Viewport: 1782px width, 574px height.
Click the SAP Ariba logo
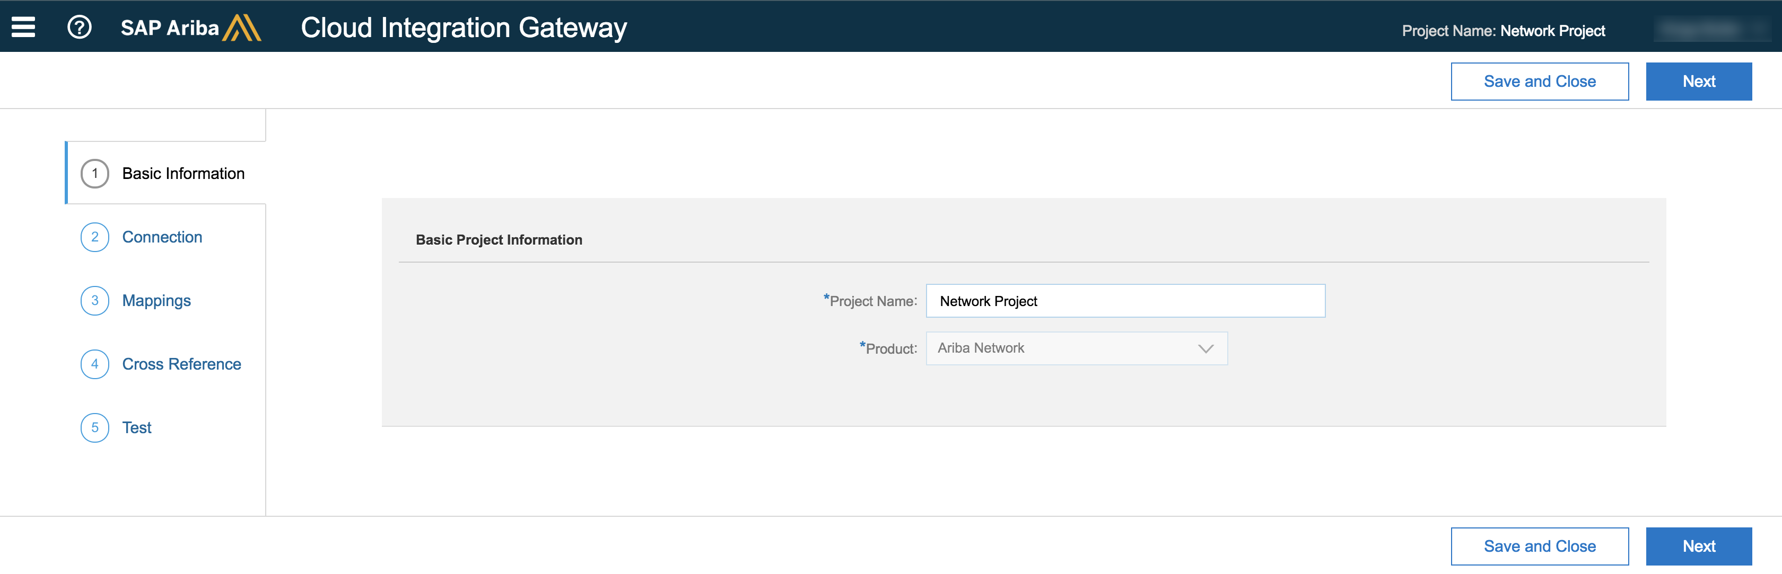tap(190, 28)
